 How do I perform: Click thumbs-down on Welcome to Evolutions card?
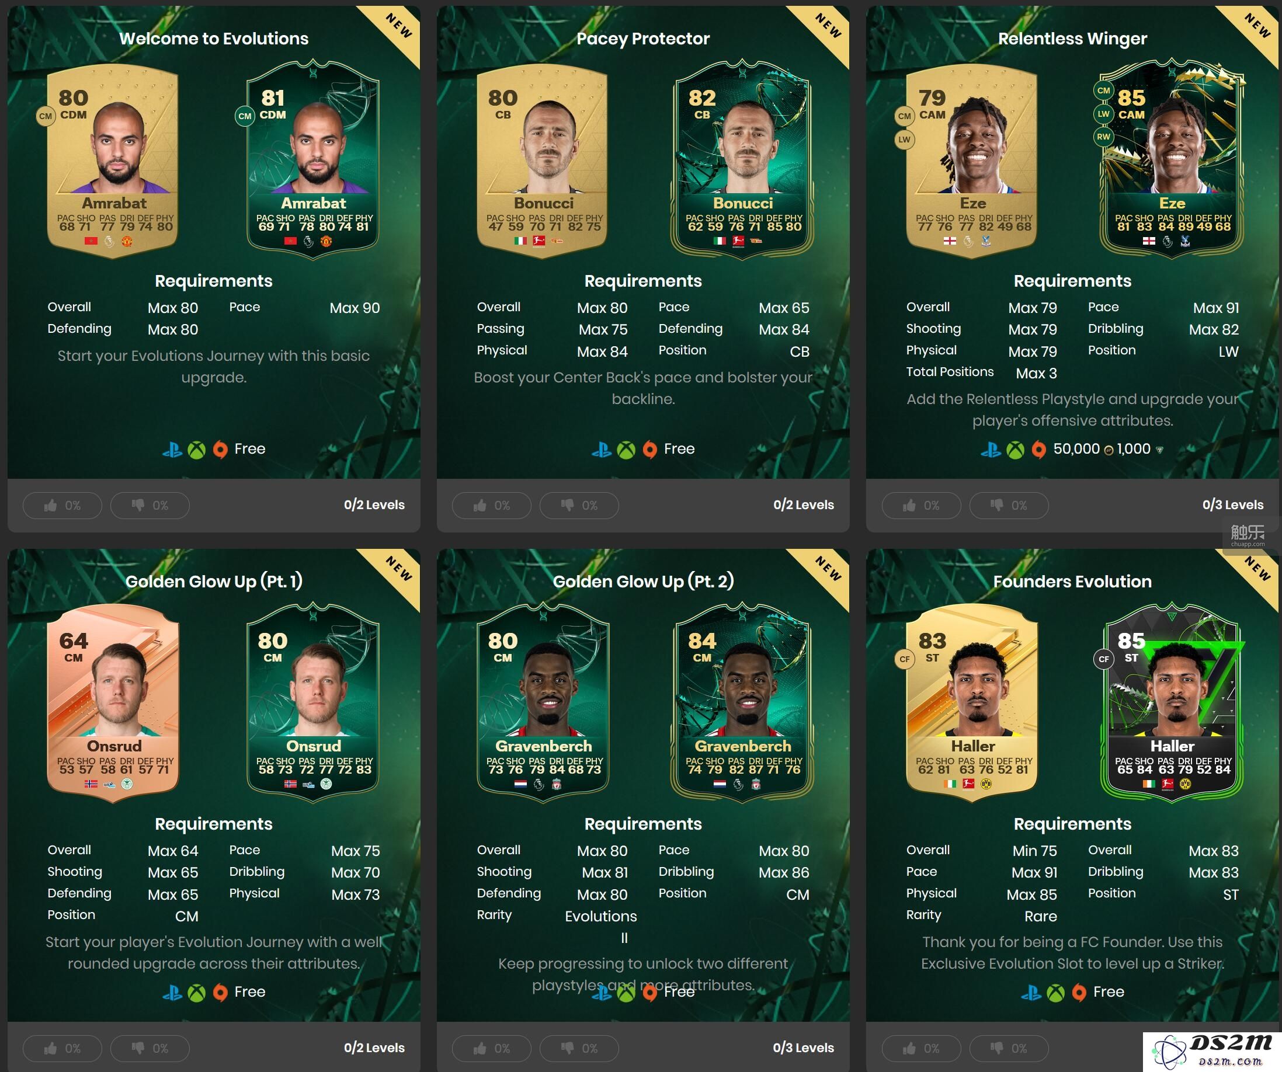[x=150, y=505]
